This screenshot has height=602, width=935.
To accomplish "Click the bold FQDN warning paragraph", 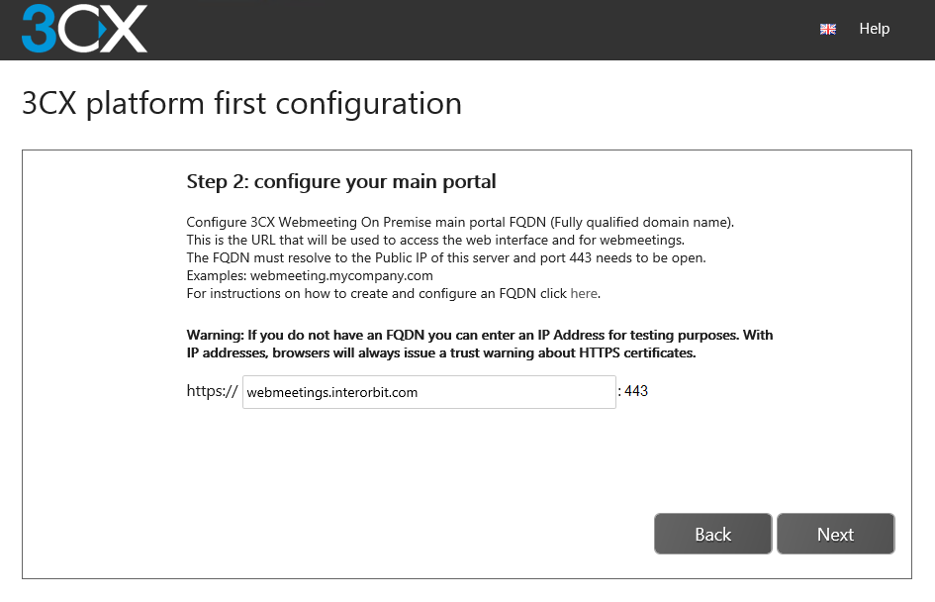I will coord(480,344).
